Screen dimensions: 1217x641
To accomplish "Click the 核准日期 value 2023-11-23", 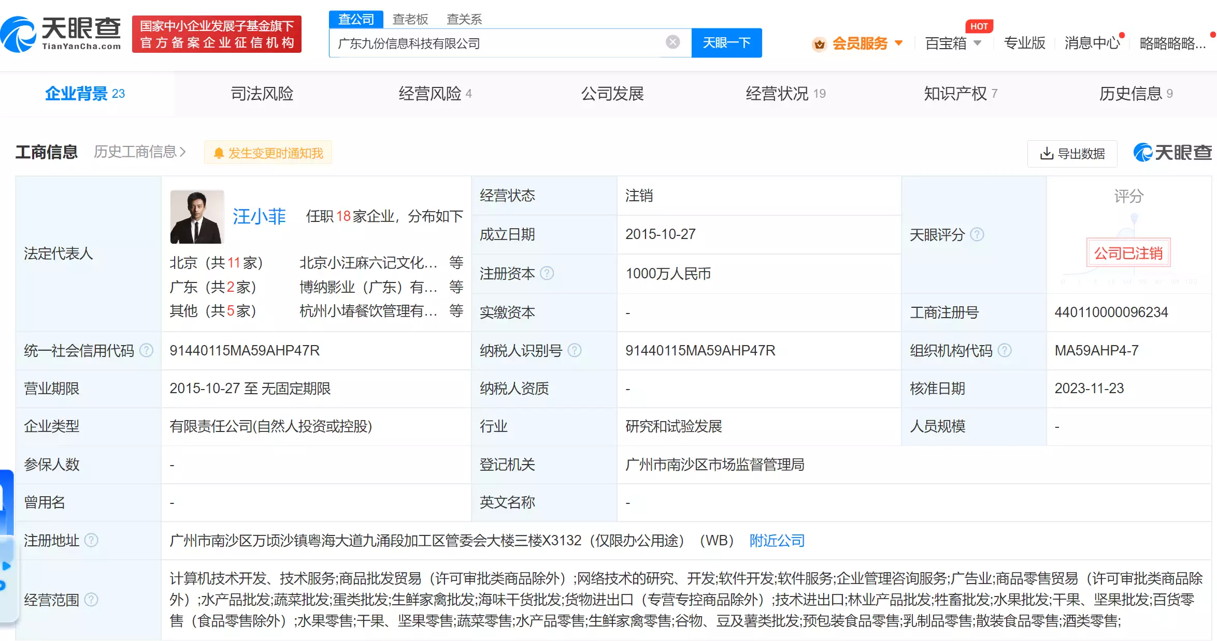I will pyautogui.click(x=1089, y=389).
